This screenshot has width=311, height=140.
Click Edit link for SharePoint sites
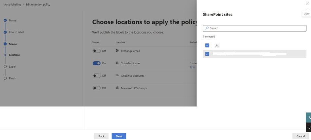click(192, 67)
